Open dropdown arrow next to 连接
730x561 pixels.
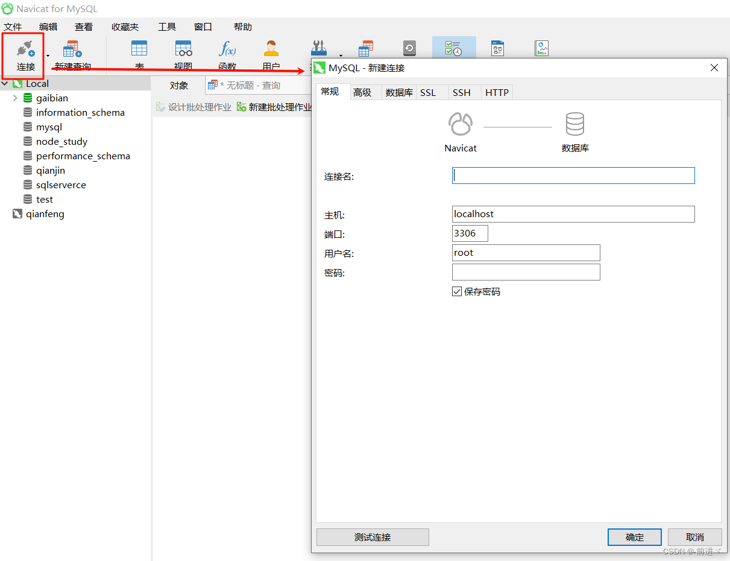point(48,56)
